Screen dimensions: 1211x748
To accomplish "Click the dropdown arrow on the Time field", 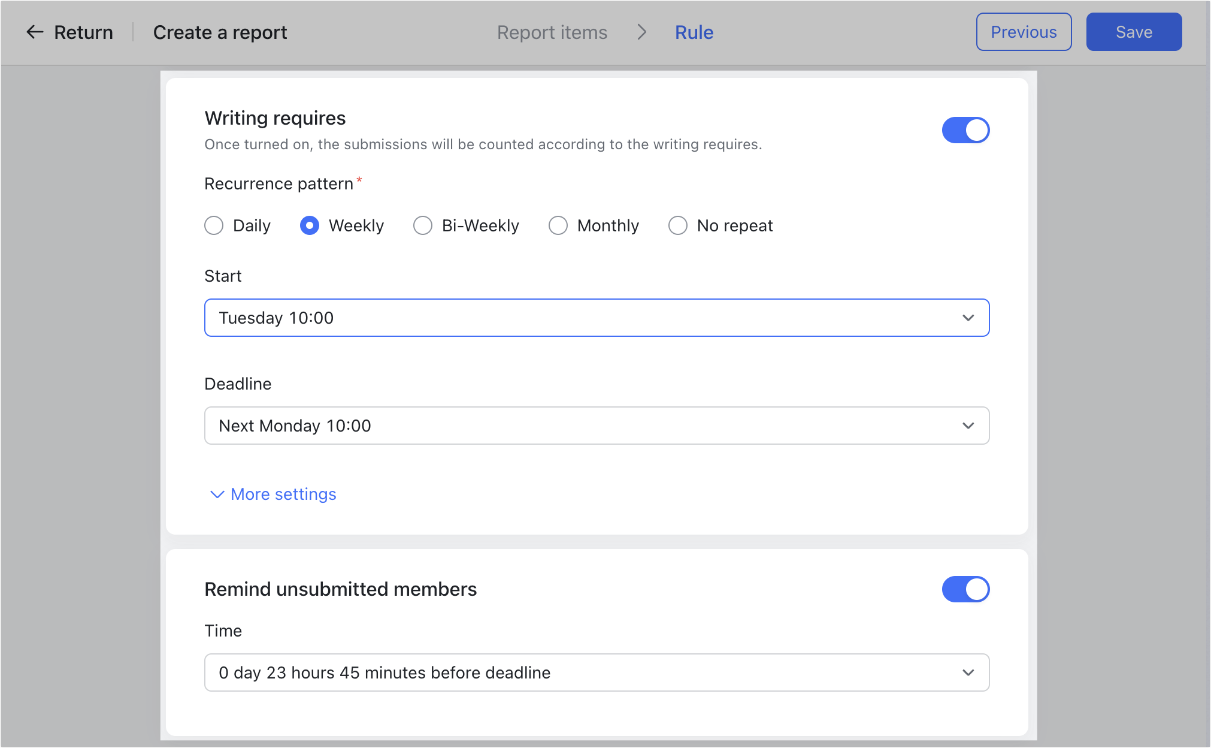I will click(x=969, y=672).
